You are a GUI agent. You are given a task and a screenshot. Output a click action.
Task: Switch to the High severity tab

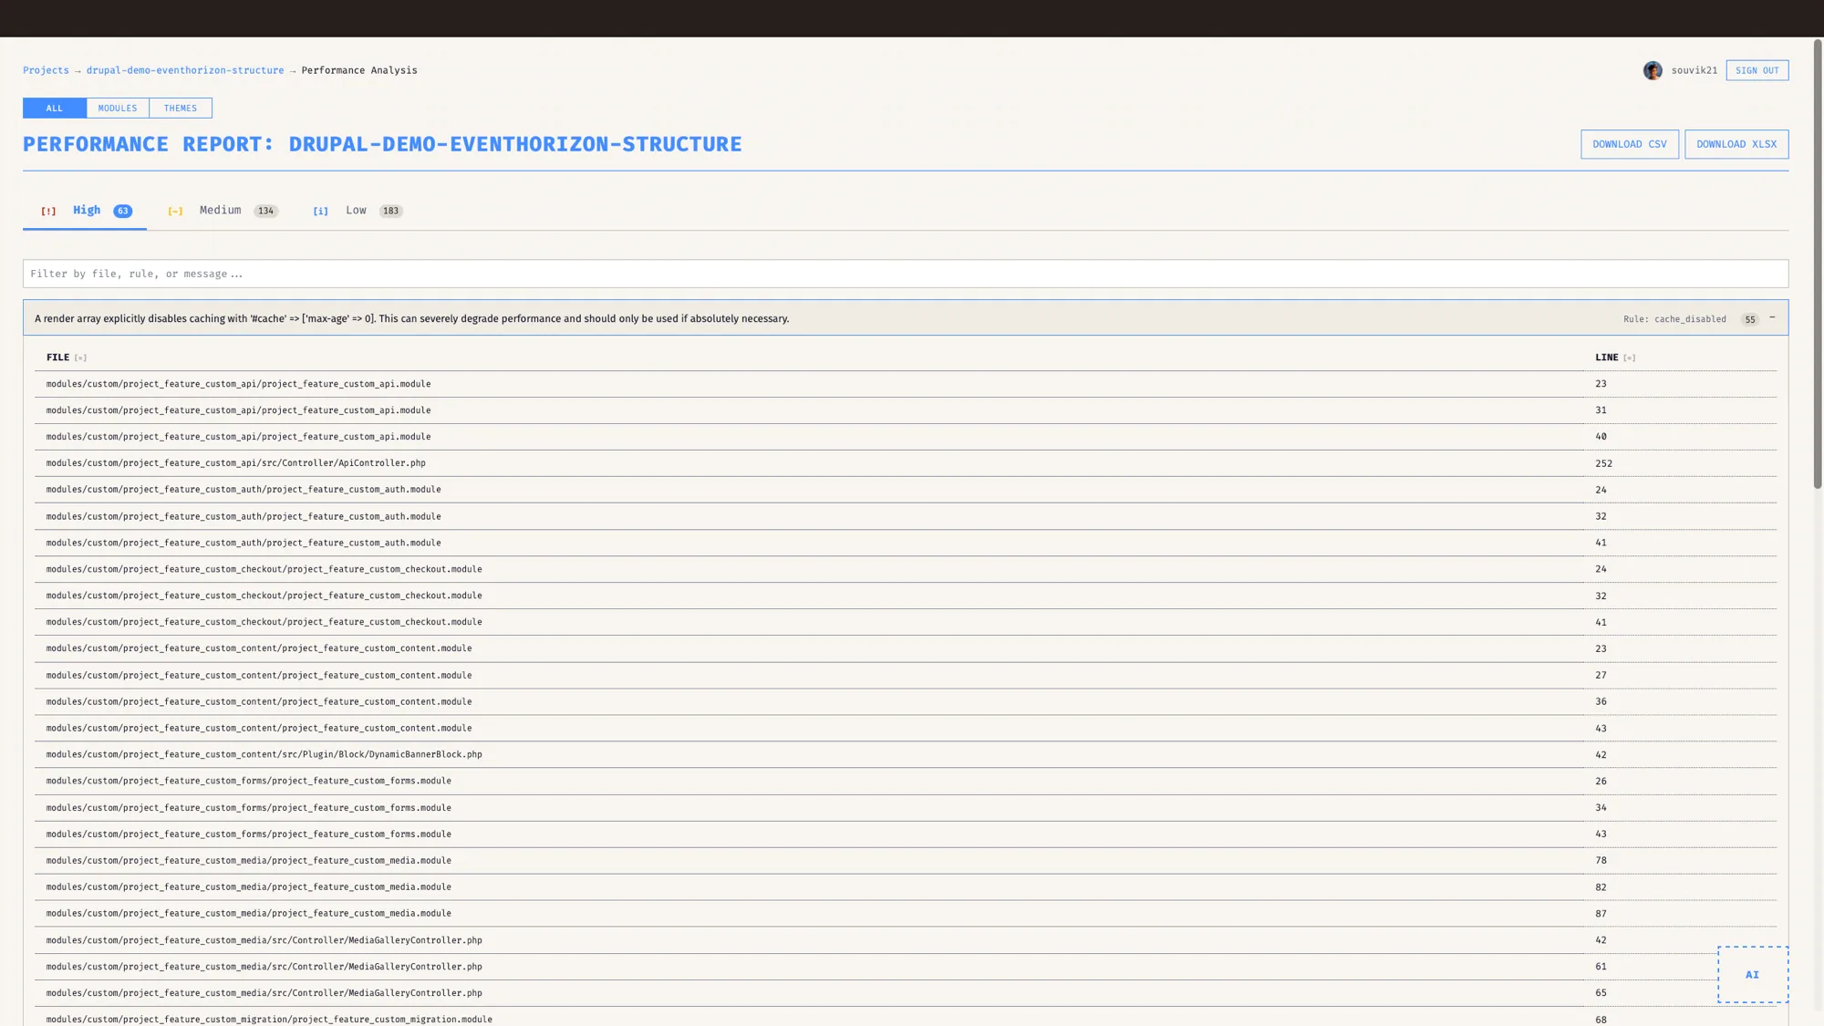(x=85, y=211)
